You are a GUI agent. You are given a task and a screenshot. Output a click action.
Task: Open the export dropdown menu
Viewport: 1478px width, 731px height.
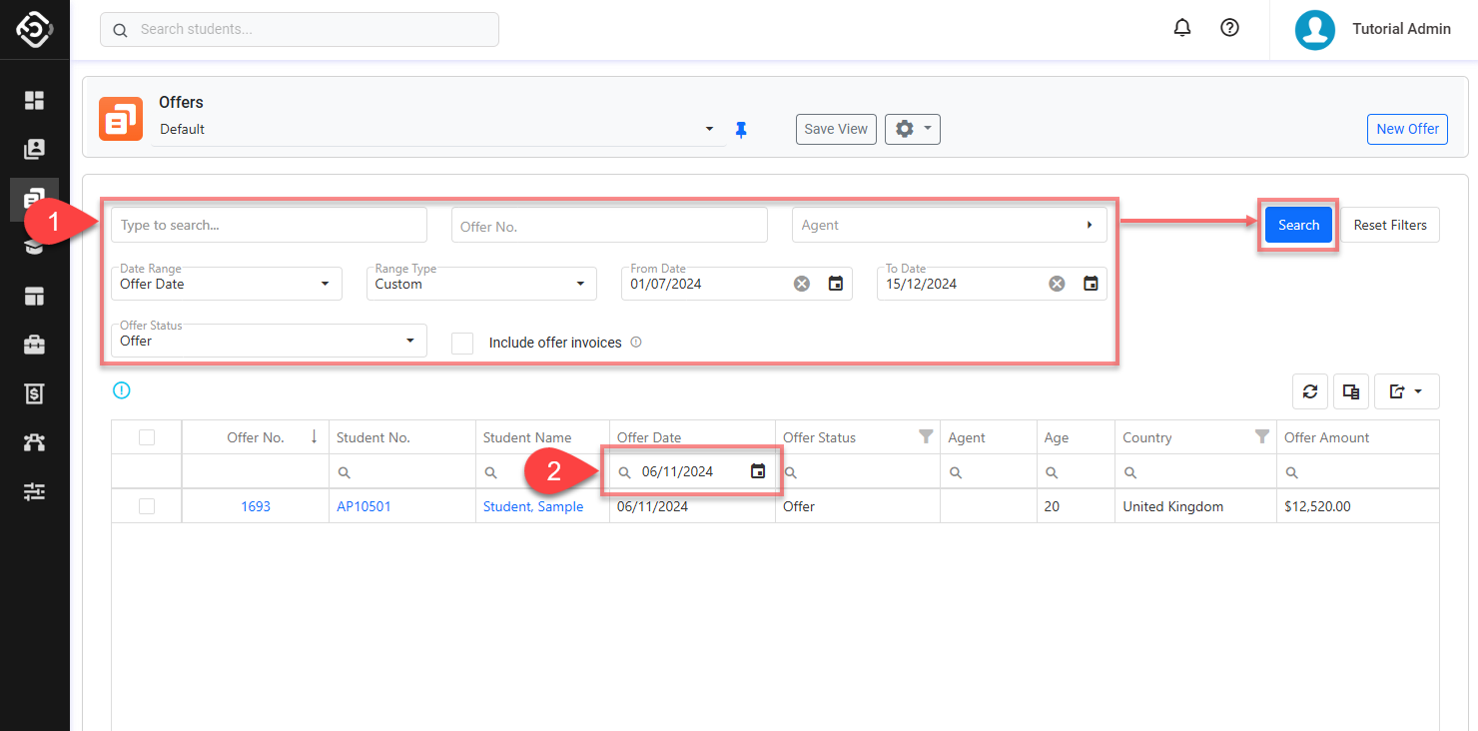[1406, 392]
